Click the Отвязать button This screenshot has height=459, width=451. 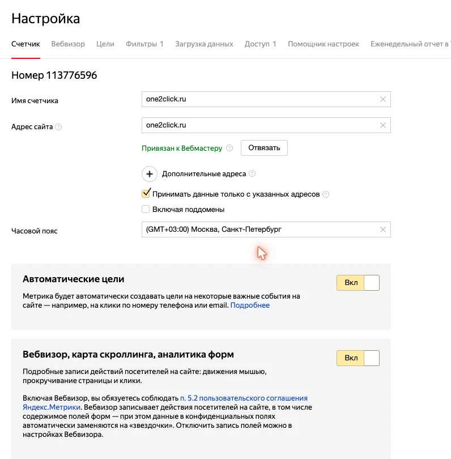coord(264,148)
